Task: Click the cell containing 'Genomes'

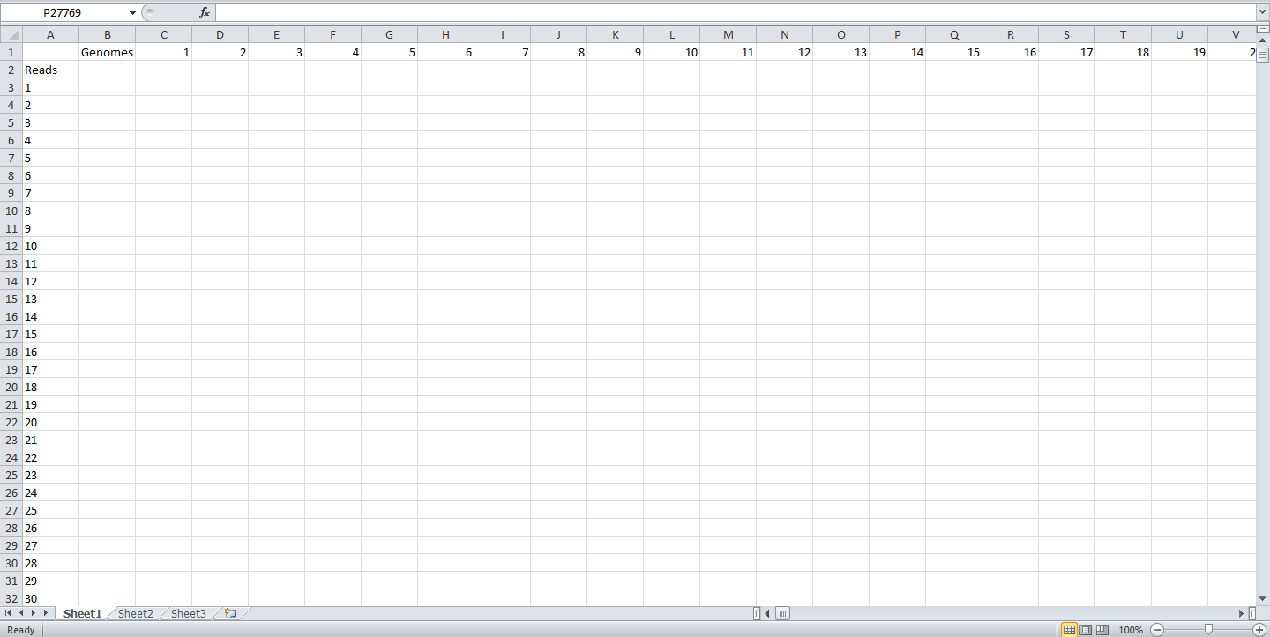Action: coord(107,52)
